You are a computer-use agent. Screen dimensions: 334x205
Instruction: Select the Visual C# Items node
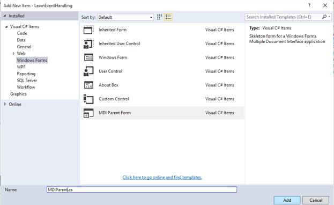pos(25,27)
